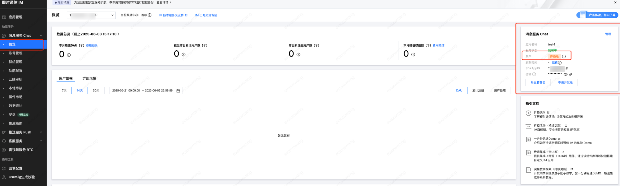Copy the SDKAppID value
The height and width of the screenshot is (186, 620).
[x=567, y=69]
